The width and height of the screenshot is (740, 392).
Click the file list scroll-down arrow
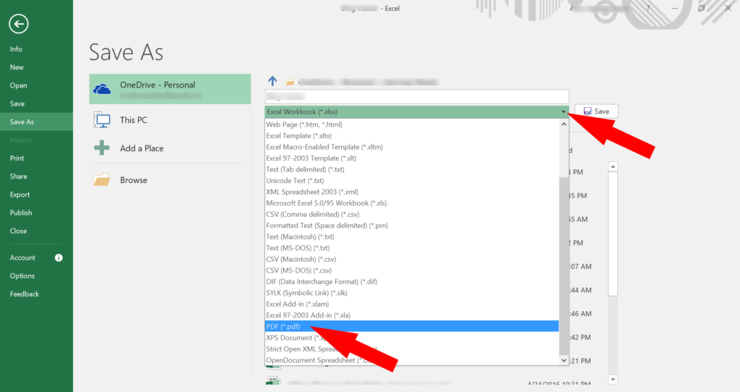[613, 379]
